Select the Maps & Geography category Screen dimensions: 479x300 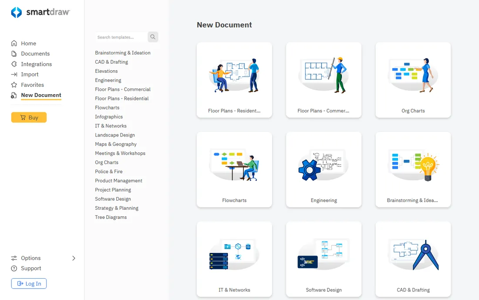116,144
